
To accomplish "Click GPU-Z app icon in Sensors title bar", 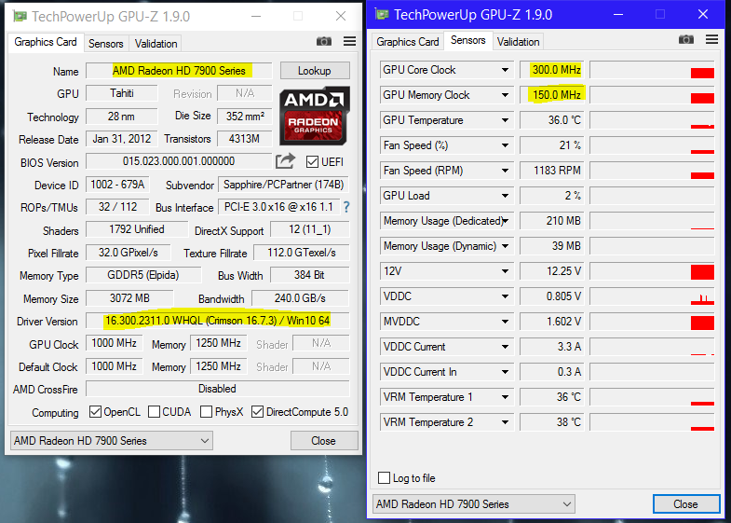I will point(383,15).
